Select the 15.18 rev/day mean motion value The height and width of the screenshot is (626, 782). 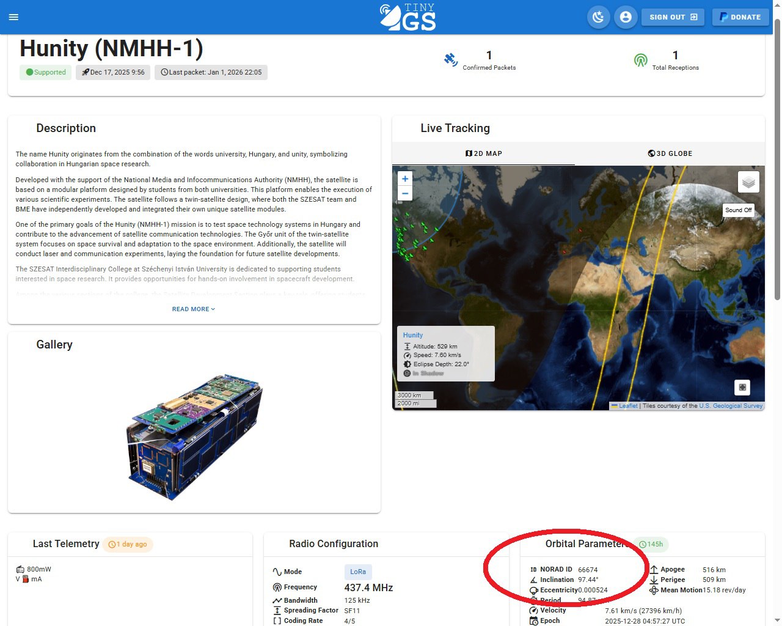724,591
